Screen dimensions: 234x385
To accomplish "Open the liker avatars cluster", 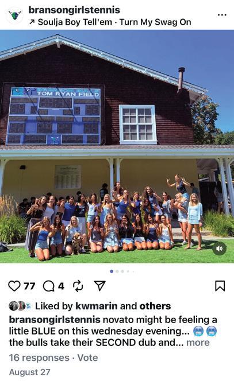I will pos(20,306).
